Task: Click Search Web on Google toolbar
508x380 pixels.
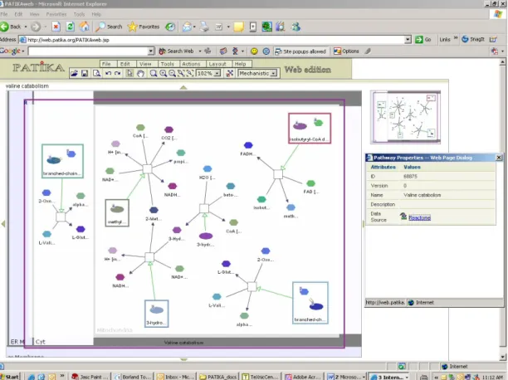Action: tap(177, 51)
